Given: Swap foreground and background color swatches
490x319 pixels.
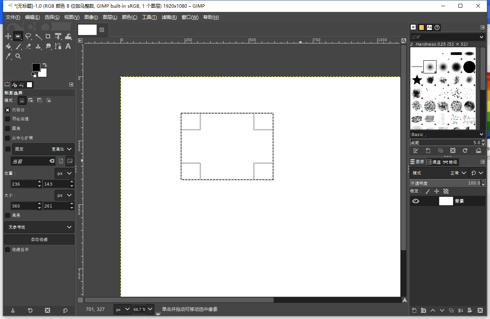Looking at the screenshot, I should 45,65.
